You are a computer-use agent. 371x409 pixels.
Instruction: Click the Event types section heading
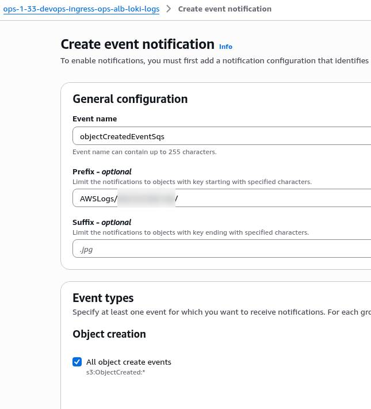103,298
